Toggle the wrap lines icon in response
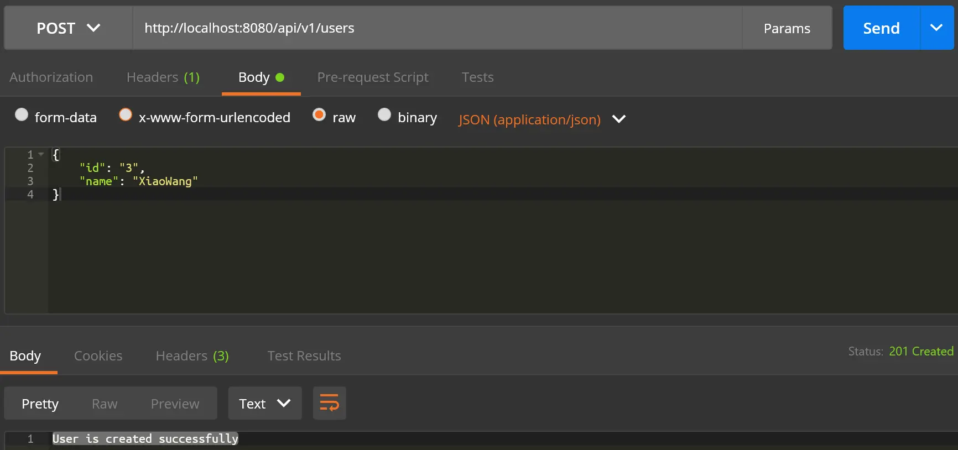This screenshot has width=958, height=450. click(330, 403)
